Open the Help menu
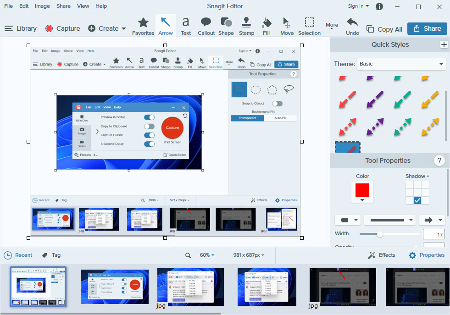Image resolution: width=450 pixels, height=315 pixels. [x=101, y=6]
